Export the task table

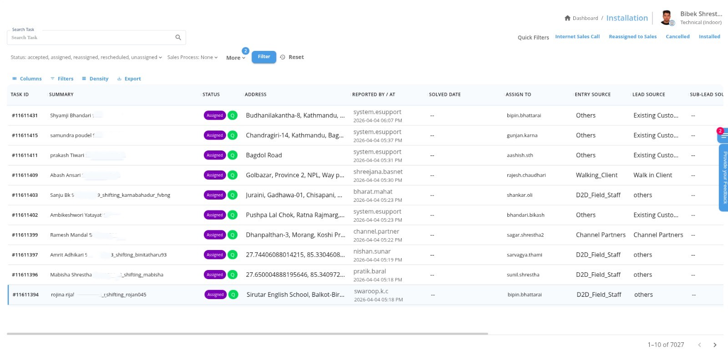pos(129,79)
